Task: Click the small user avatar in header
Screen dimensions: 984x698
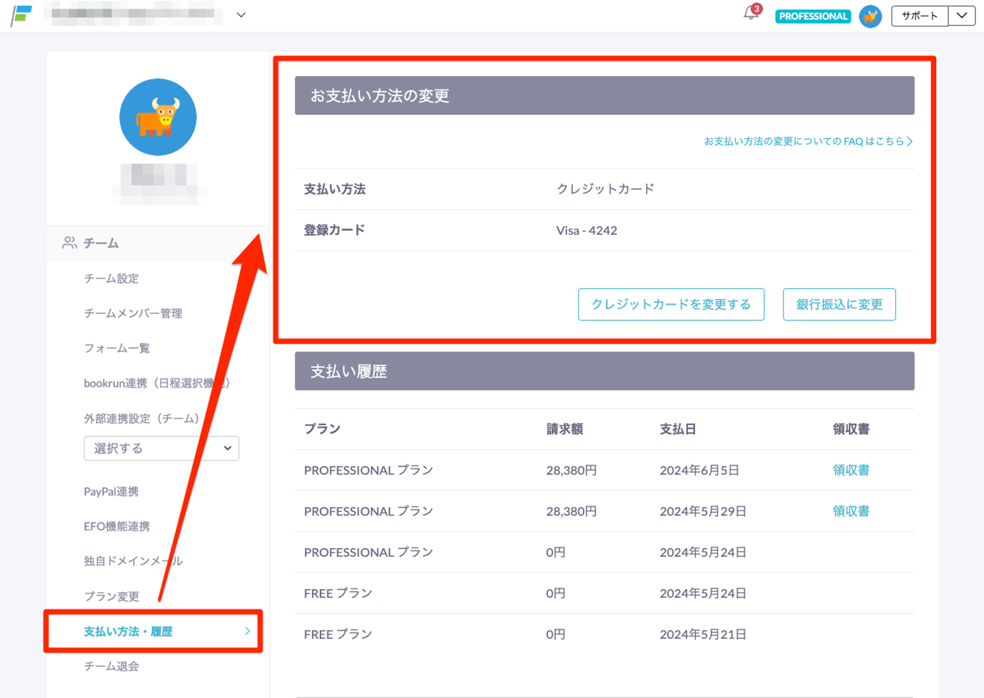Action: point(870,16)
